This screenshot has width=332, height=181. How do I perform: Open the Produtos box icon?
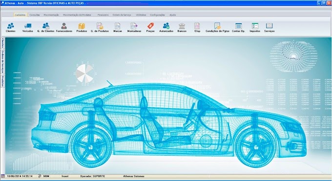[x=82, y=27]
